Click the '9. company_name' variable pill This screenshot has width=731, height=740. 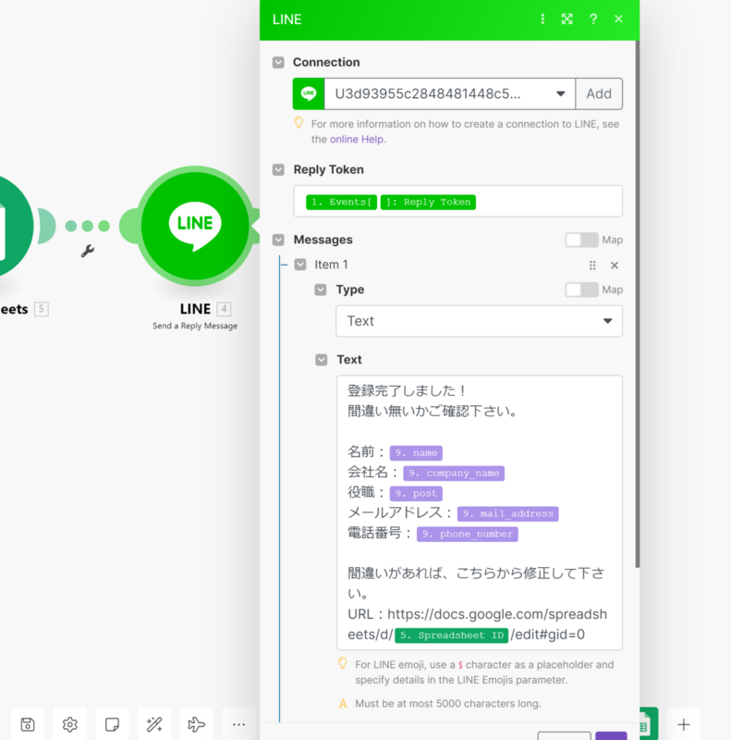pos(454,473)
